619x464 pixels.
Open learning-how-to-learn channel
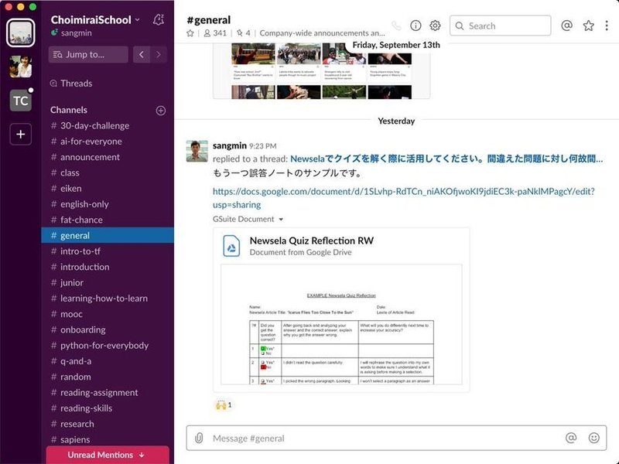pyautogui.click(x=108, y=299)
